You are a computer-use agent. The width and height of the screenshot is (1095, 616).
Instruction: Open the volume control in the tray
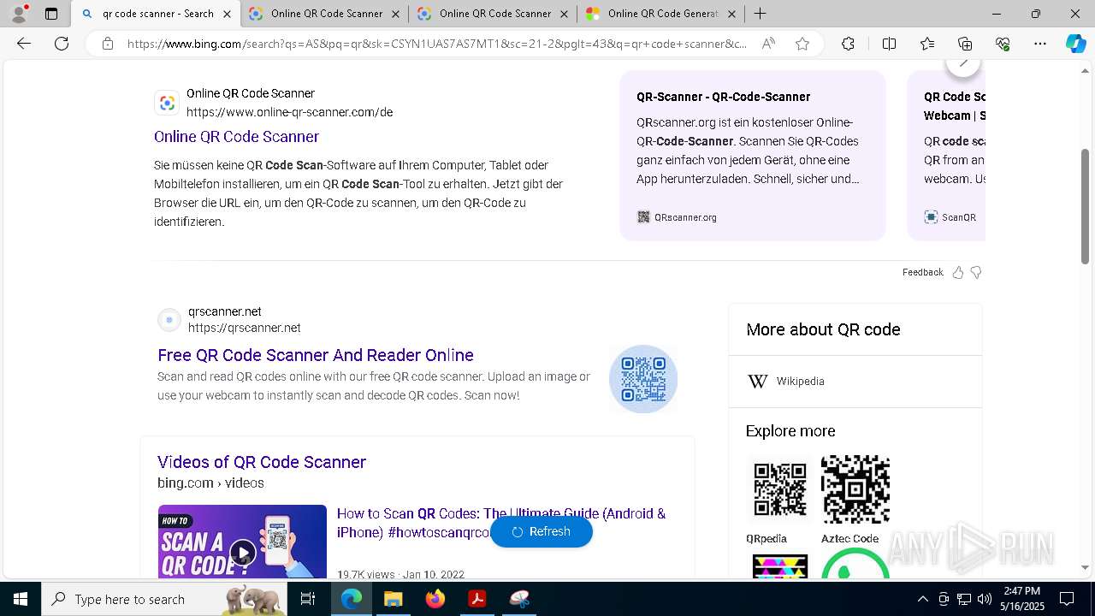(x=985, y=599)
